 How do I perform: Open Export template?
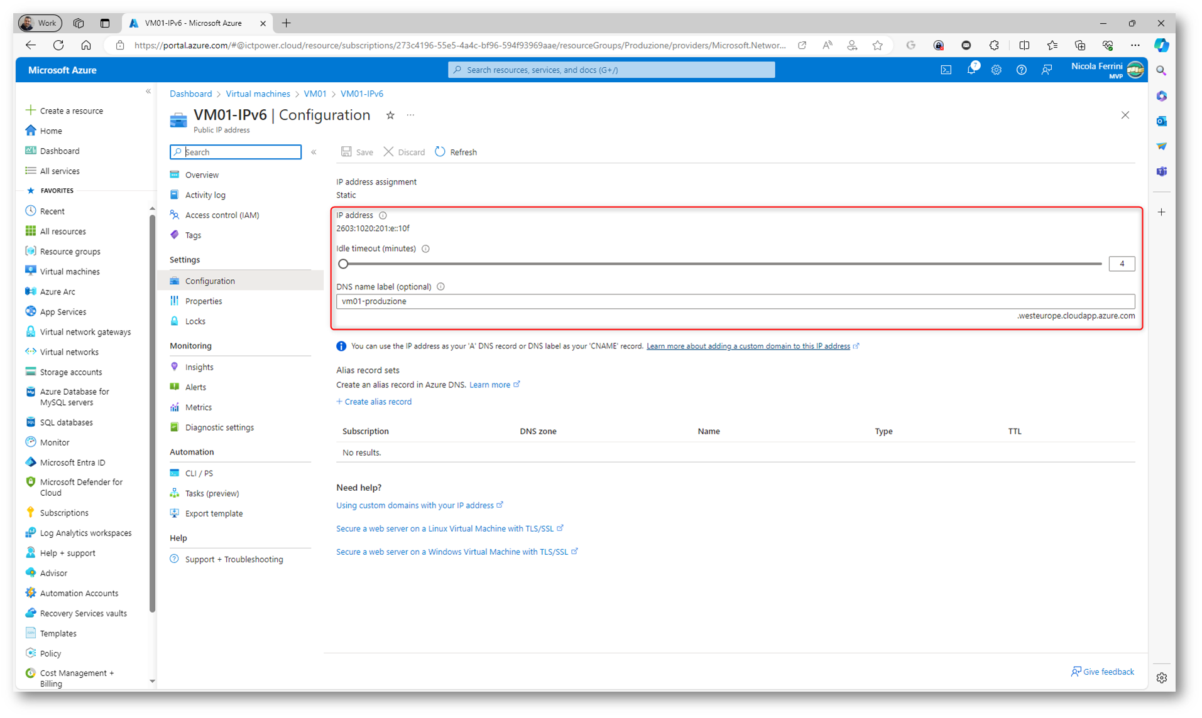point(214,513)
